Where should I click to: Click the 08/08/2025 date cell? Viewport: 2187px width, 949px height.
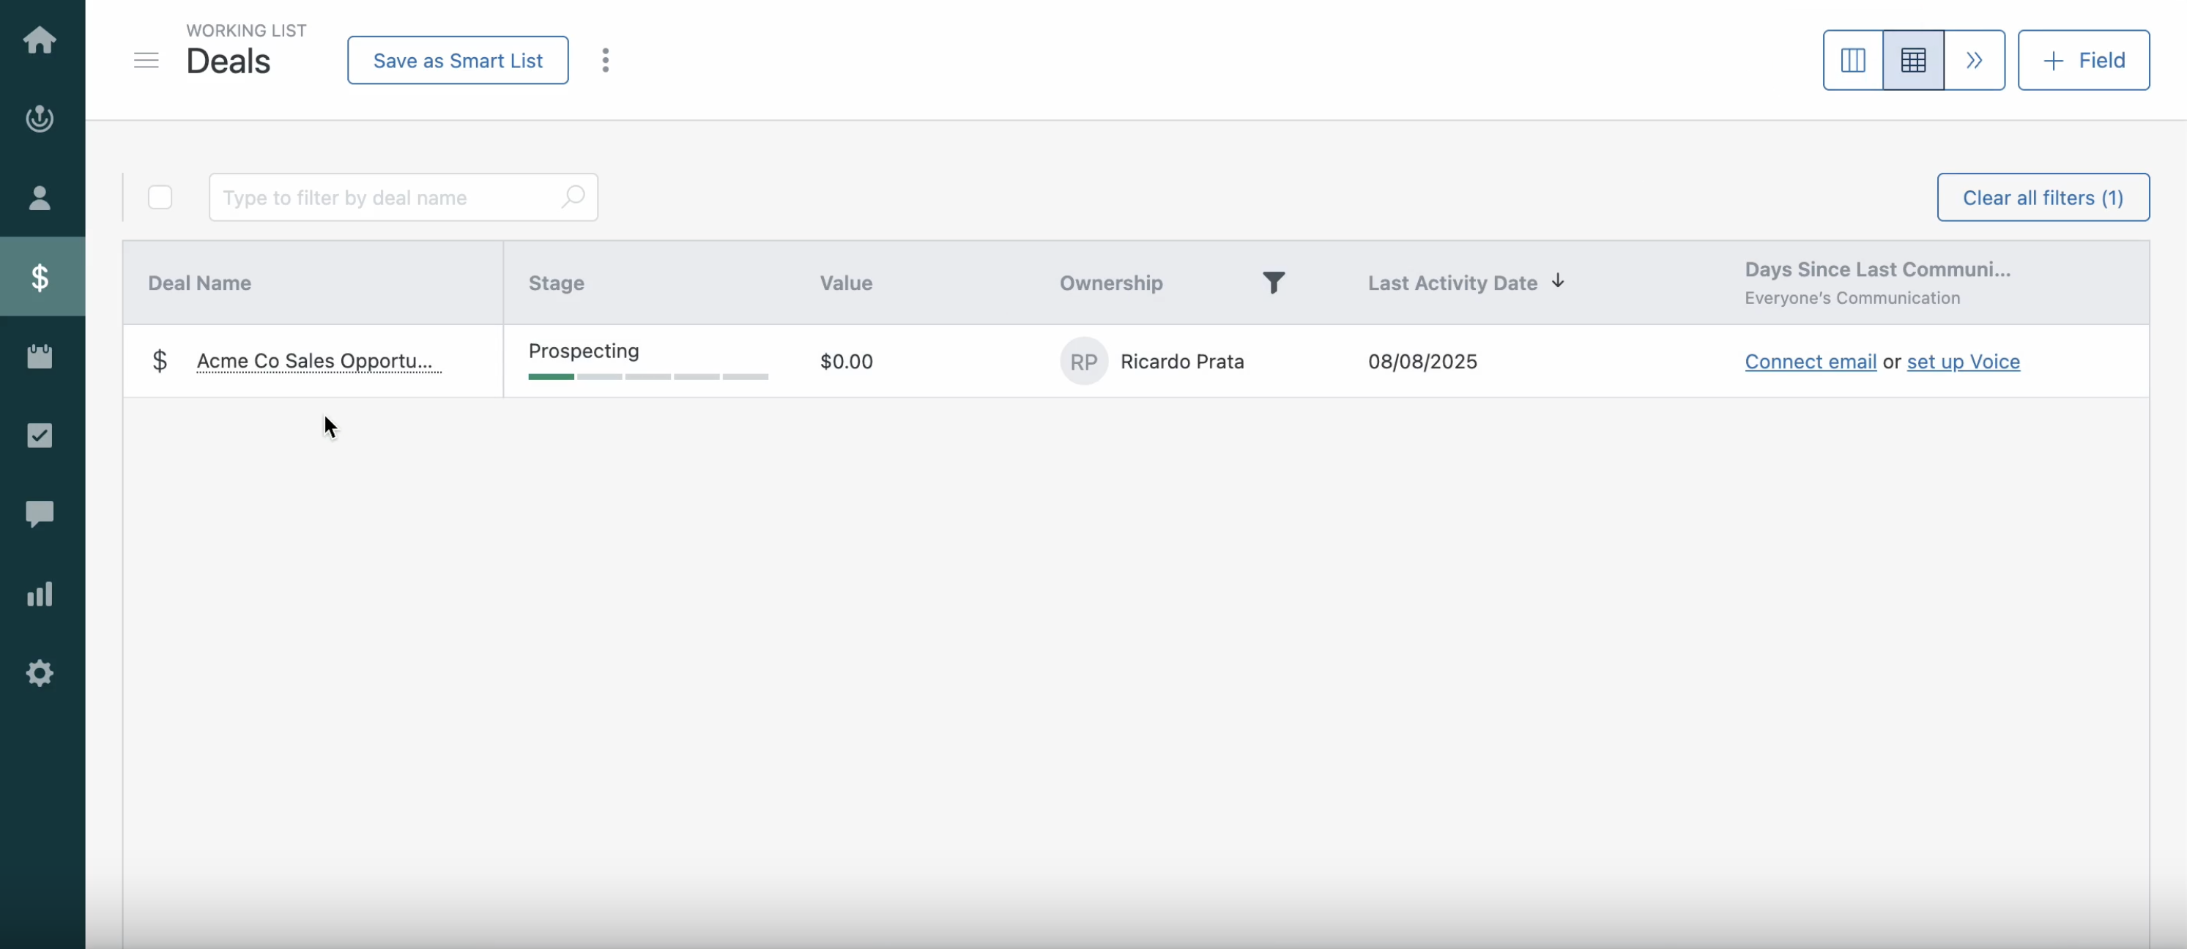(1422, 362)
